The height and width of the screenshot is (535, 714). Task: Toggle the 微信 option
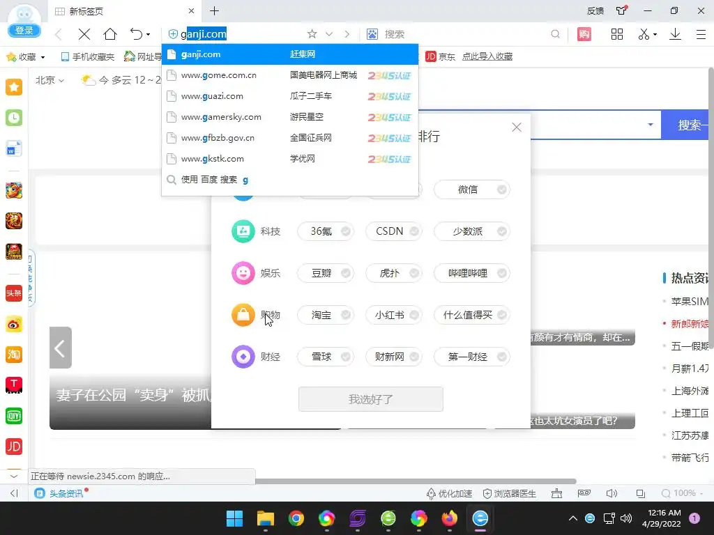(x=472, y=189)
